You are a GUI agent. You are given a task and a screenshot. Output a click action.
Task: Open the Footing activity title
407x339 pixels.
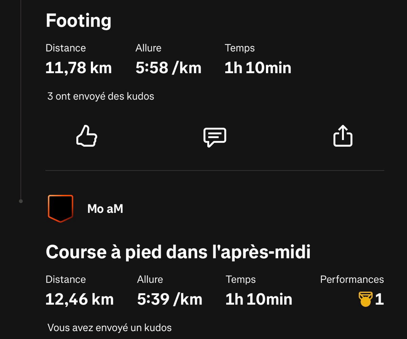click(78, 21)
